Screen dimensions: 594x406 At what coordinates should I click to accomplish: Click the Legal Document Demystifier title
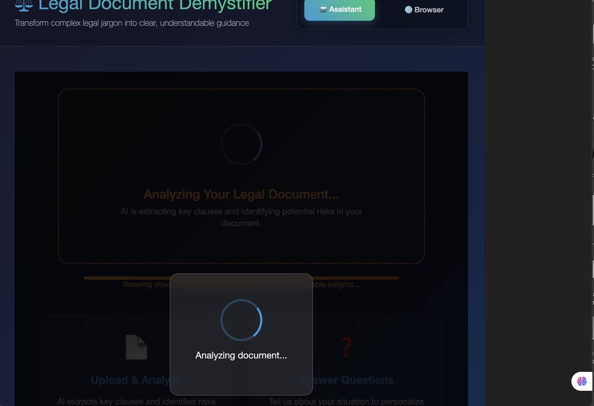[x=155, y=5]
